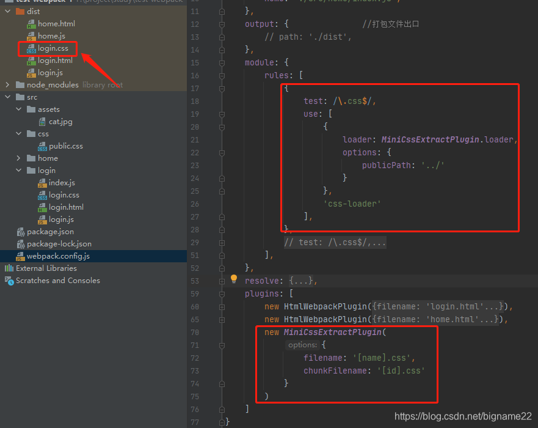Click the login folder icon under src

pos(31,171)
